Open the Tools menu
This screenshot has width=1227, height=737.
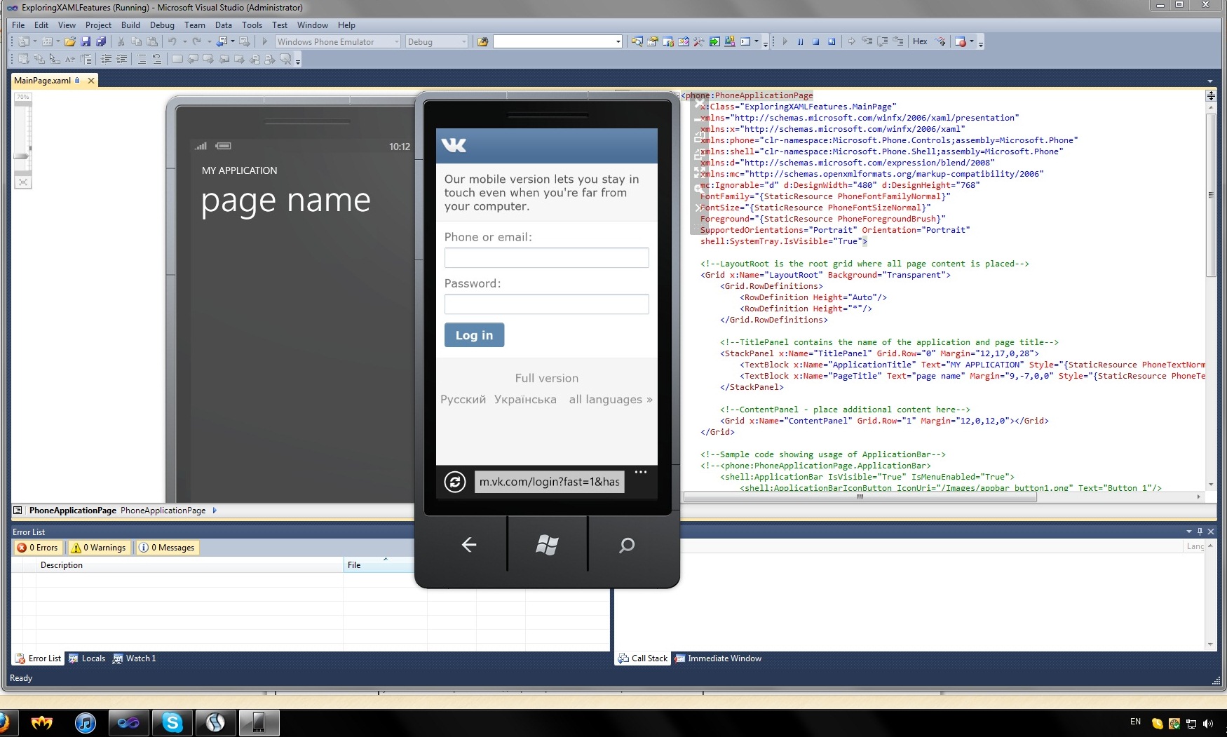(252, 25)
